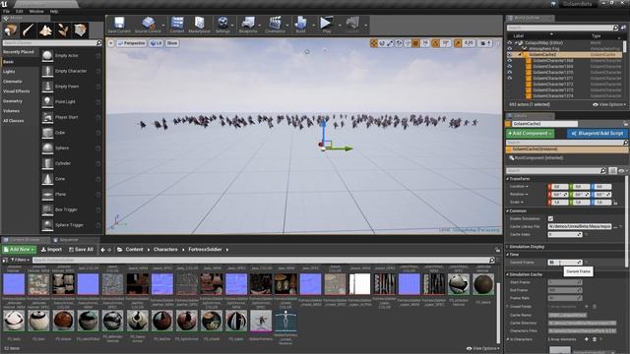Click the Add Component button
Screen dimensions: 630x354
click(530, 134)
